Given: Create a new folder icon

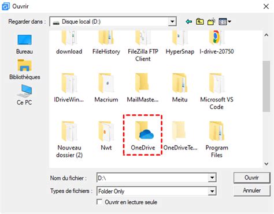Looking at the screenshot, I should (x=212, y=21).
